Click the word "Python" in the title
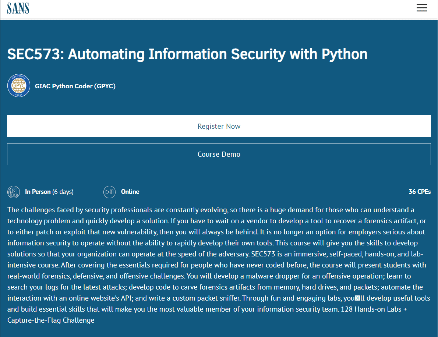 (x=345, y=54)
